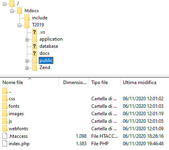
Task: Select the public tree item
Action: (x=46, y=60)
